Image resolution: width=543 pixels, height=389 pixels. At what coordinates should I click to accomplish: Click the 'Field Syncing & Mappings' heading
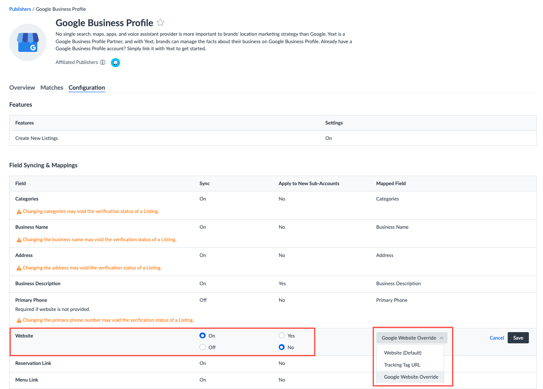(43, 165)
